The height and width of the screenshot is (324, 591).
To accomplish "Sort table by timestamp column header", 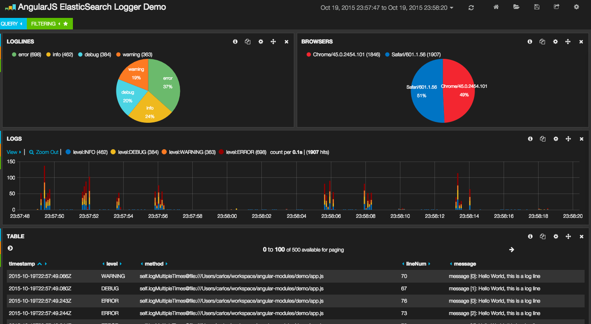I will pos(22,264).
